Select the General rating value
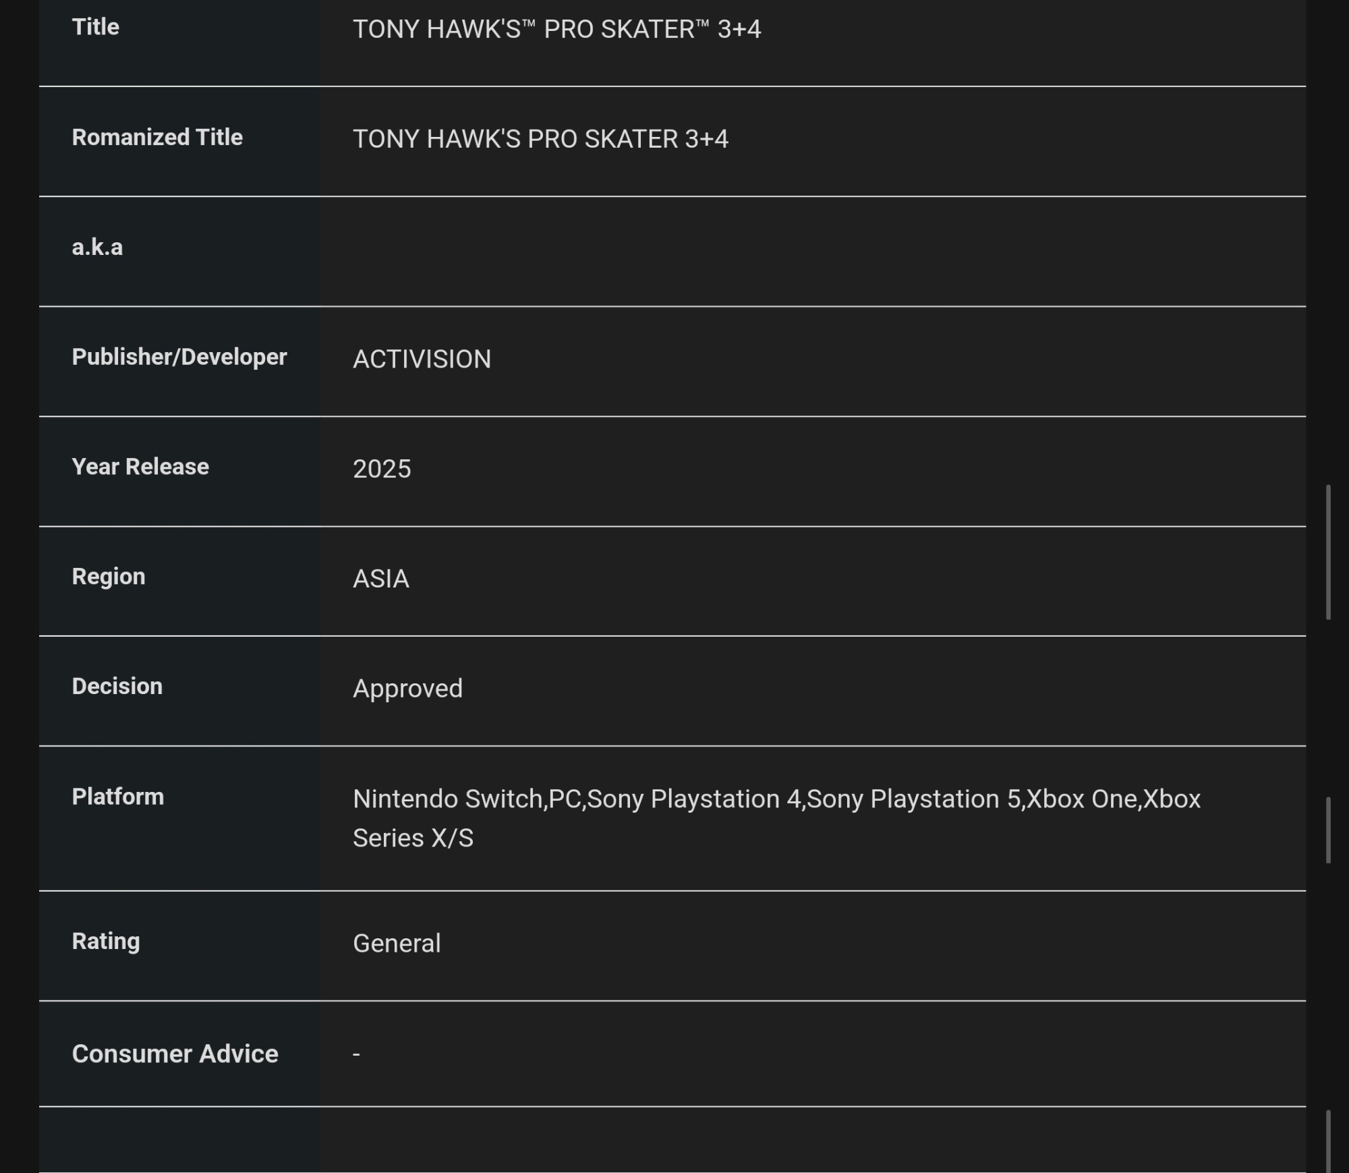Screen dimensions: 1349x1173 click(x=397, y=943)
